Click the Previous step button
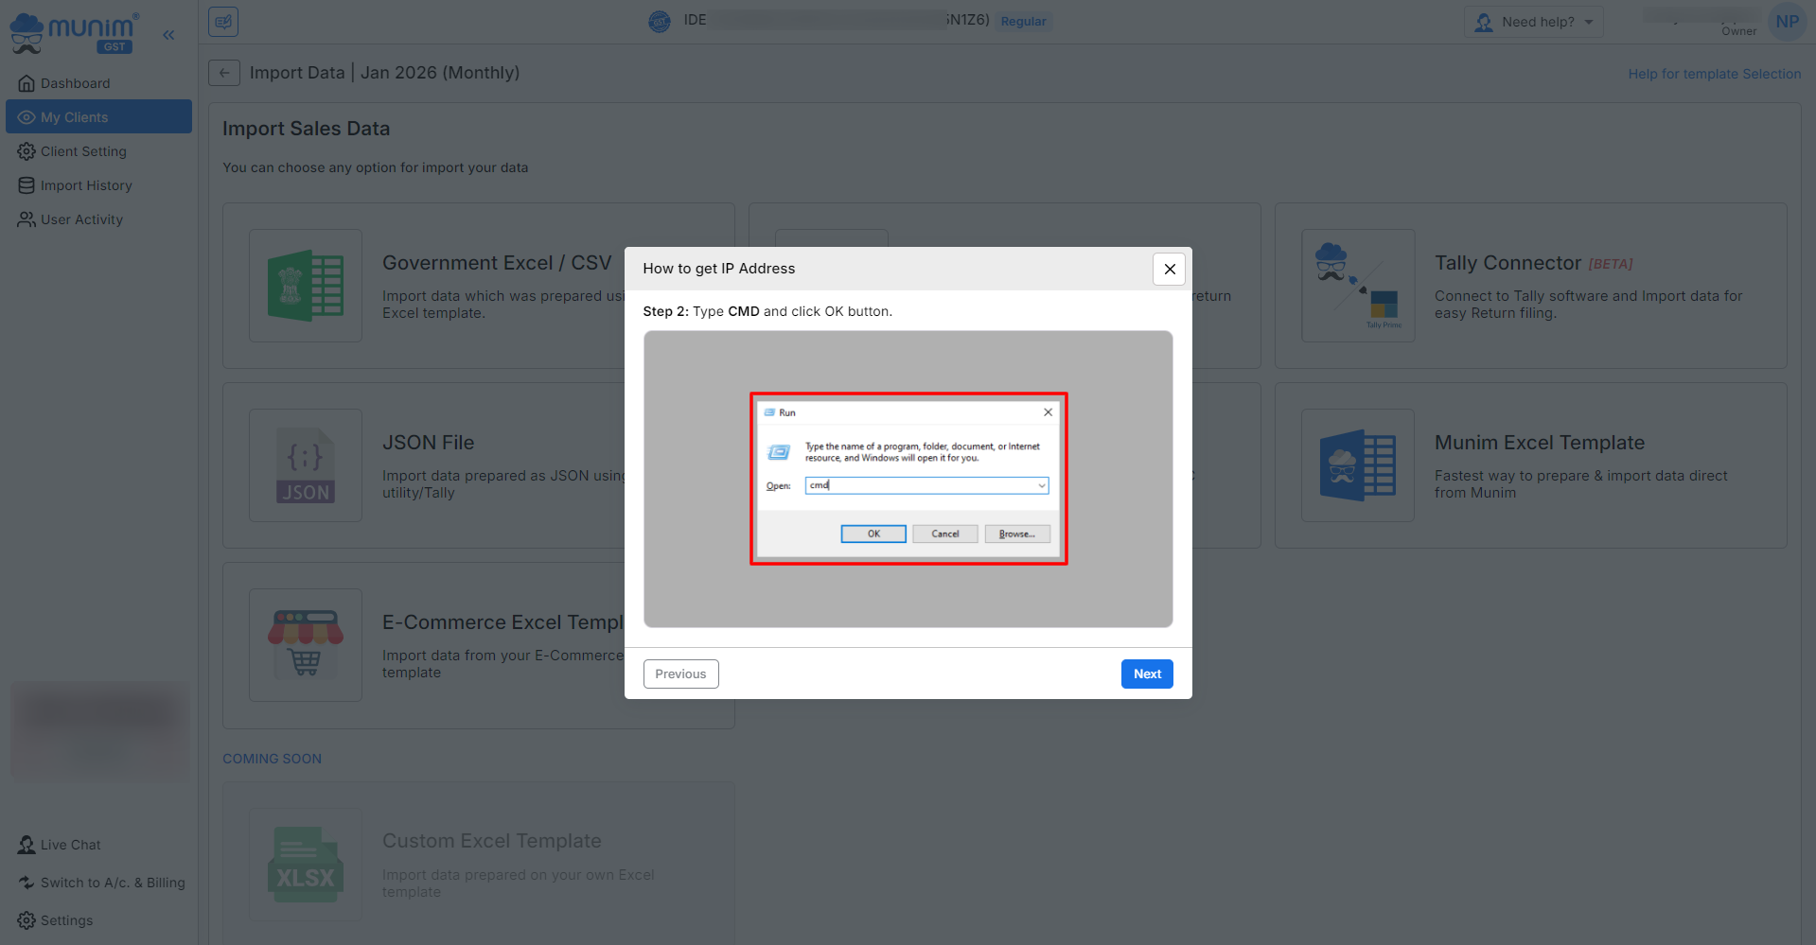The height and width of the screenshot is (945, 1816). click(x=680, y=674)
